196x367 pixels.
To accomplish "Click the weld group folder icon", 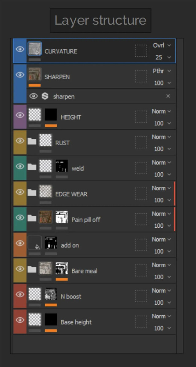I will [x=32, y=167].
